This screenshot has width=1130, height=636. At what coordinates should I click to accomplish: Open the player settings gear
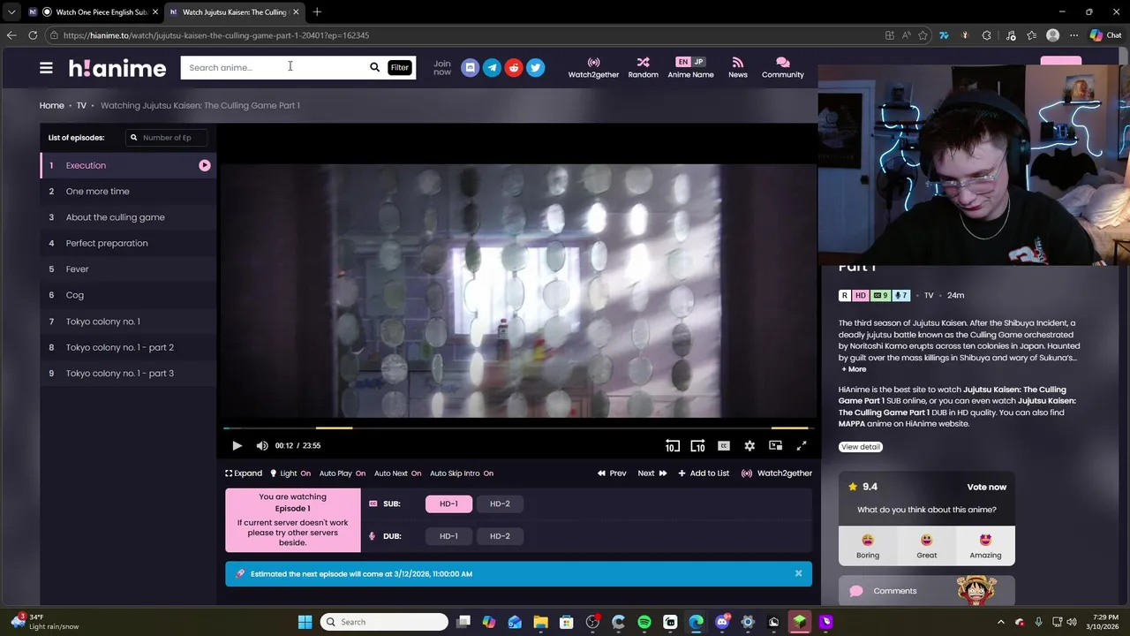click(x=750, y=446)
